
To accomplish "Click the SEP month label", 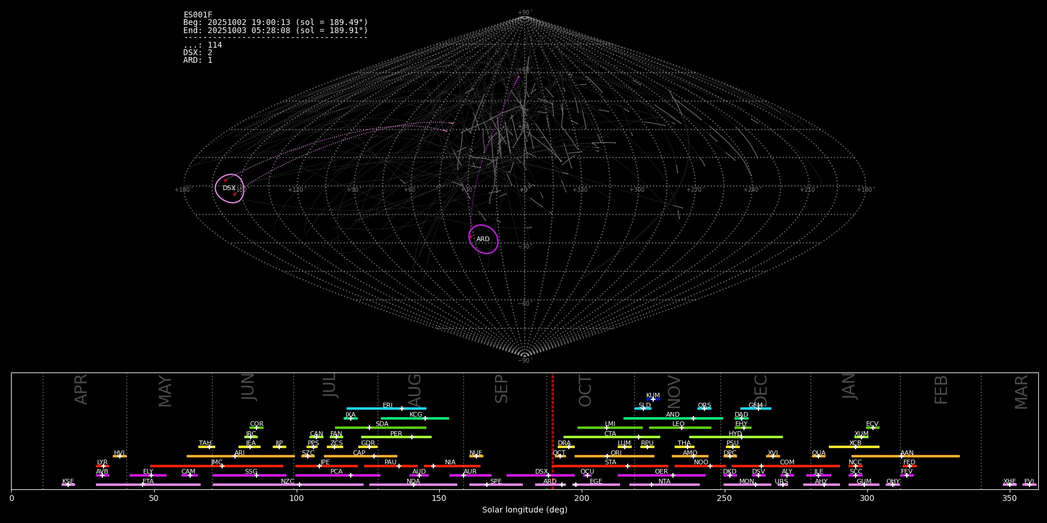I will point(501,389).
